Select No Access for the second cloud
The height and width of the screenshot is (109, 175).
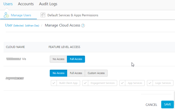point(59,73)
